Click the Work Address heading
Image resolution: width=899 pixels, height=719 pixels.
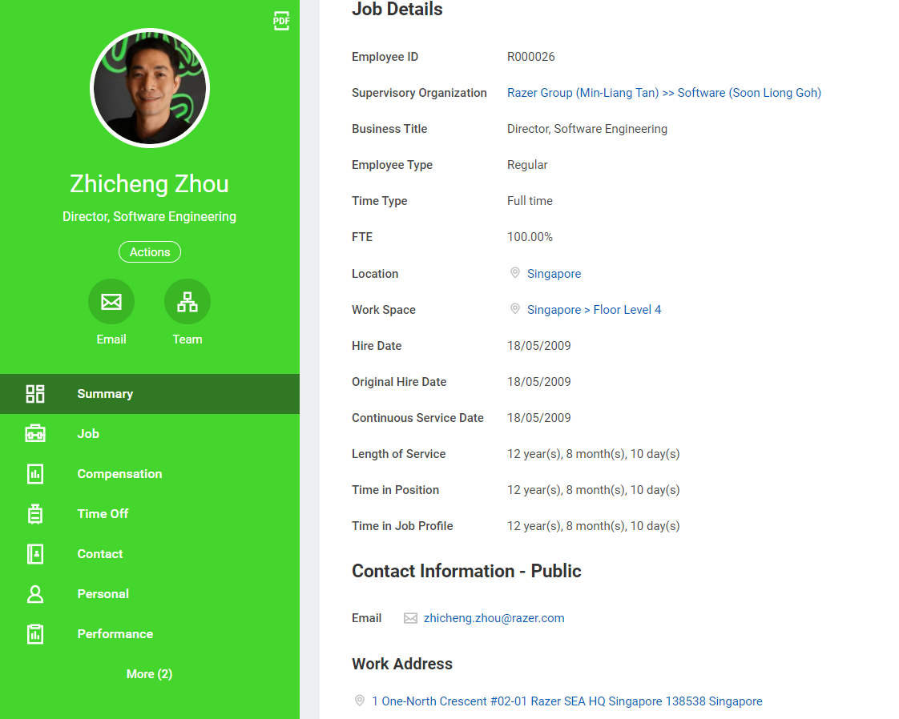(x=402, y=664)
